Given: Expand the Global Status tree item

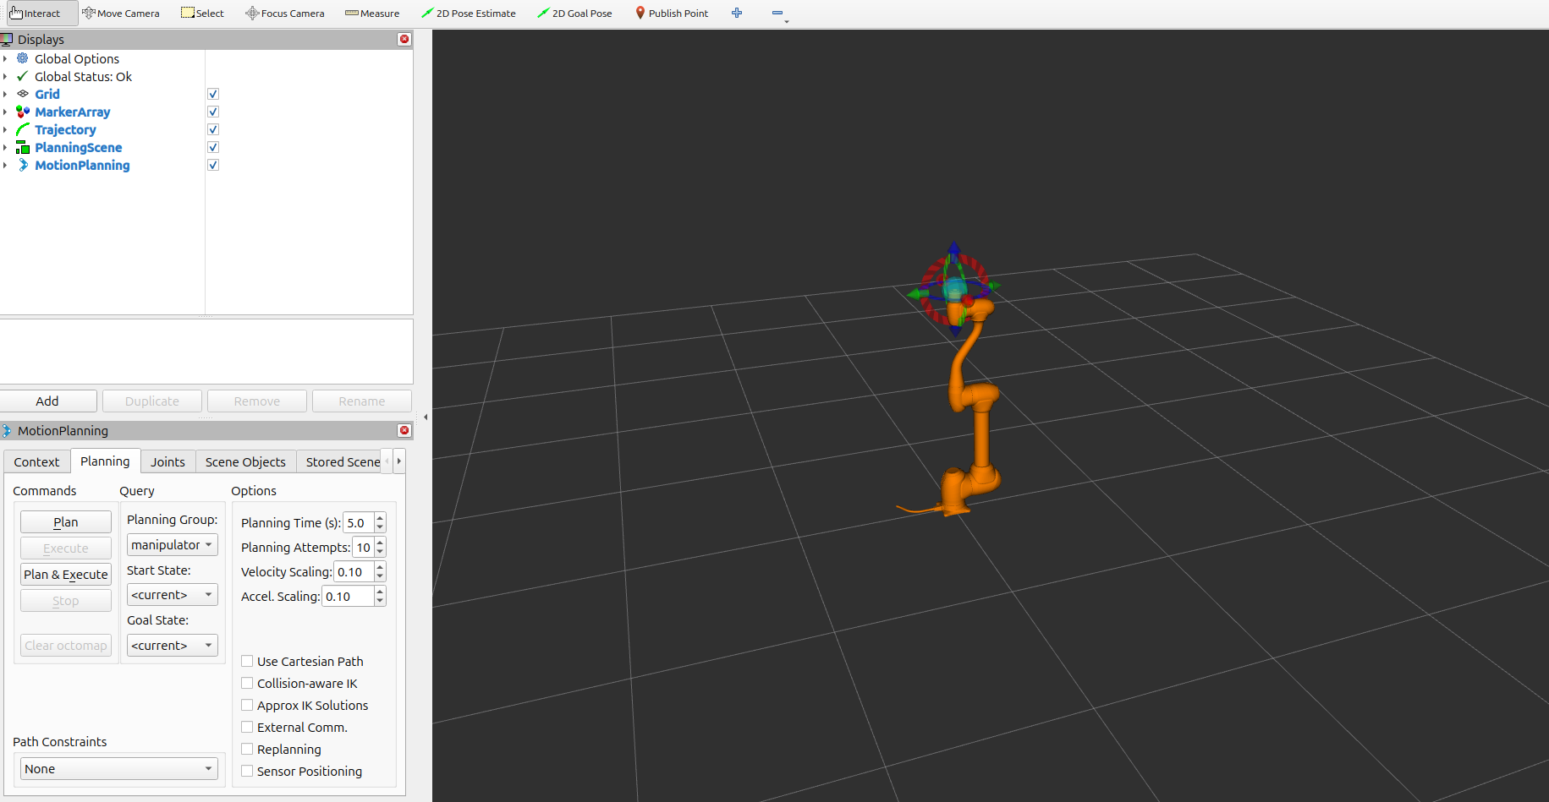Looking at the screenshot, I should [x=5, y=76].
